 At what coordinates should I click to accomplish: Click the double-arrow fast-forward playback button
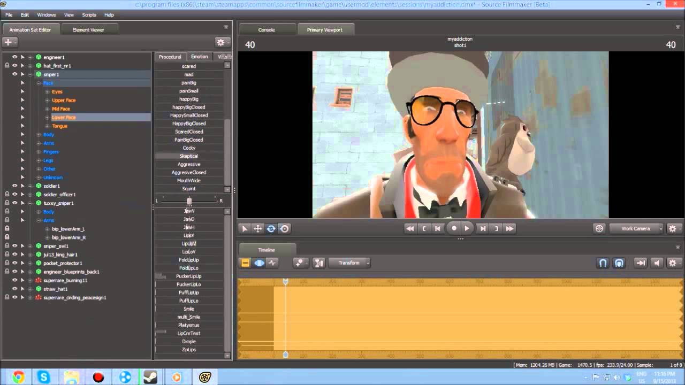pyautogui.click(x=509, y=228)
